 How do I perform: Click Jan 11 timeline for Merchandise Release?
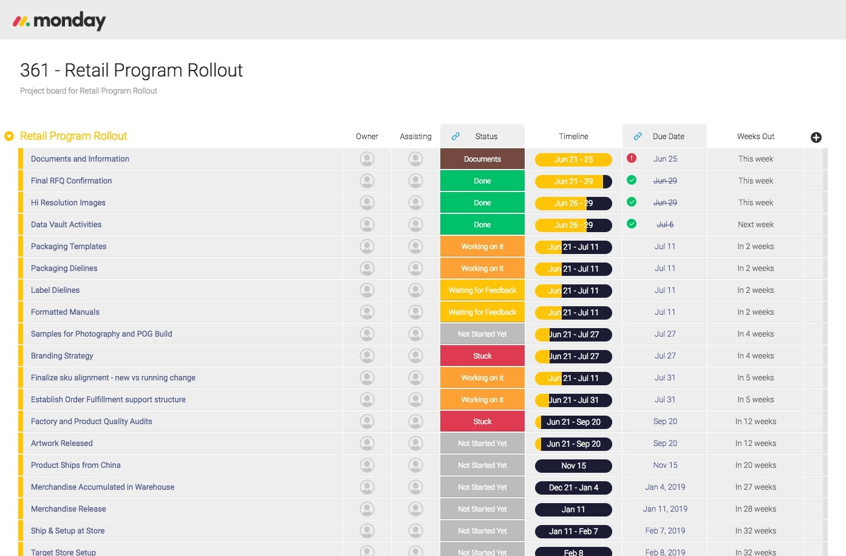pos(573,509)
